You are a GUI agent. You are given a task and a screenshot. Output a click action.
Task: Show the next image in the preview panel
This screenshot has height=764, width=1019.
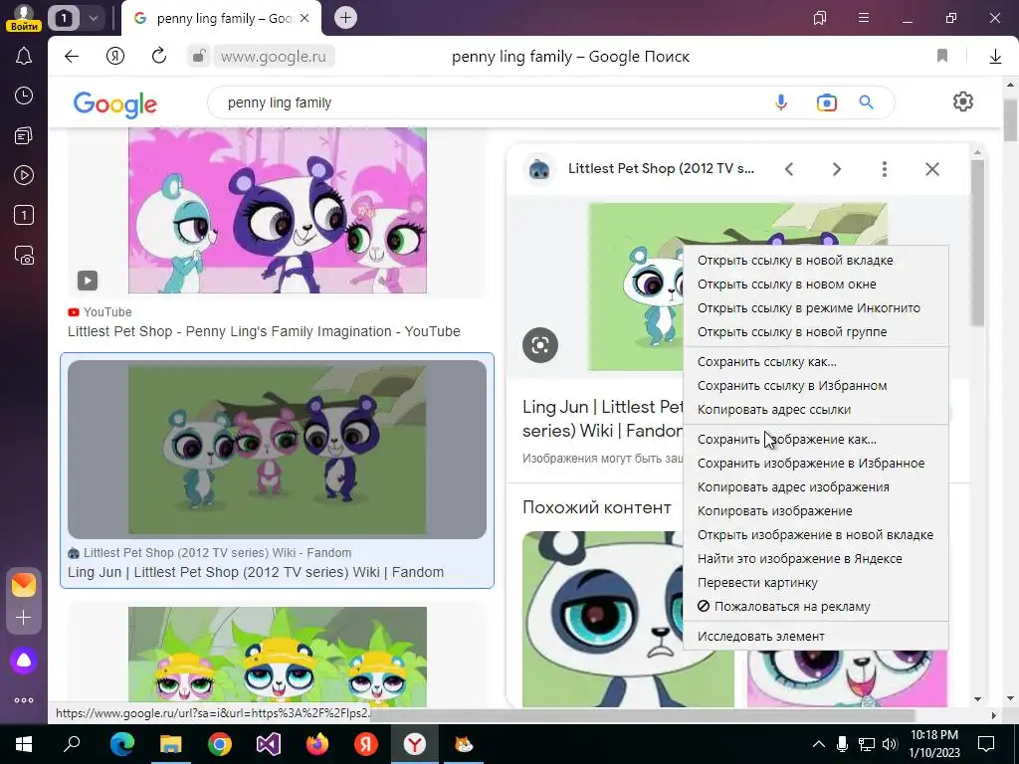[x=837, y=169]
